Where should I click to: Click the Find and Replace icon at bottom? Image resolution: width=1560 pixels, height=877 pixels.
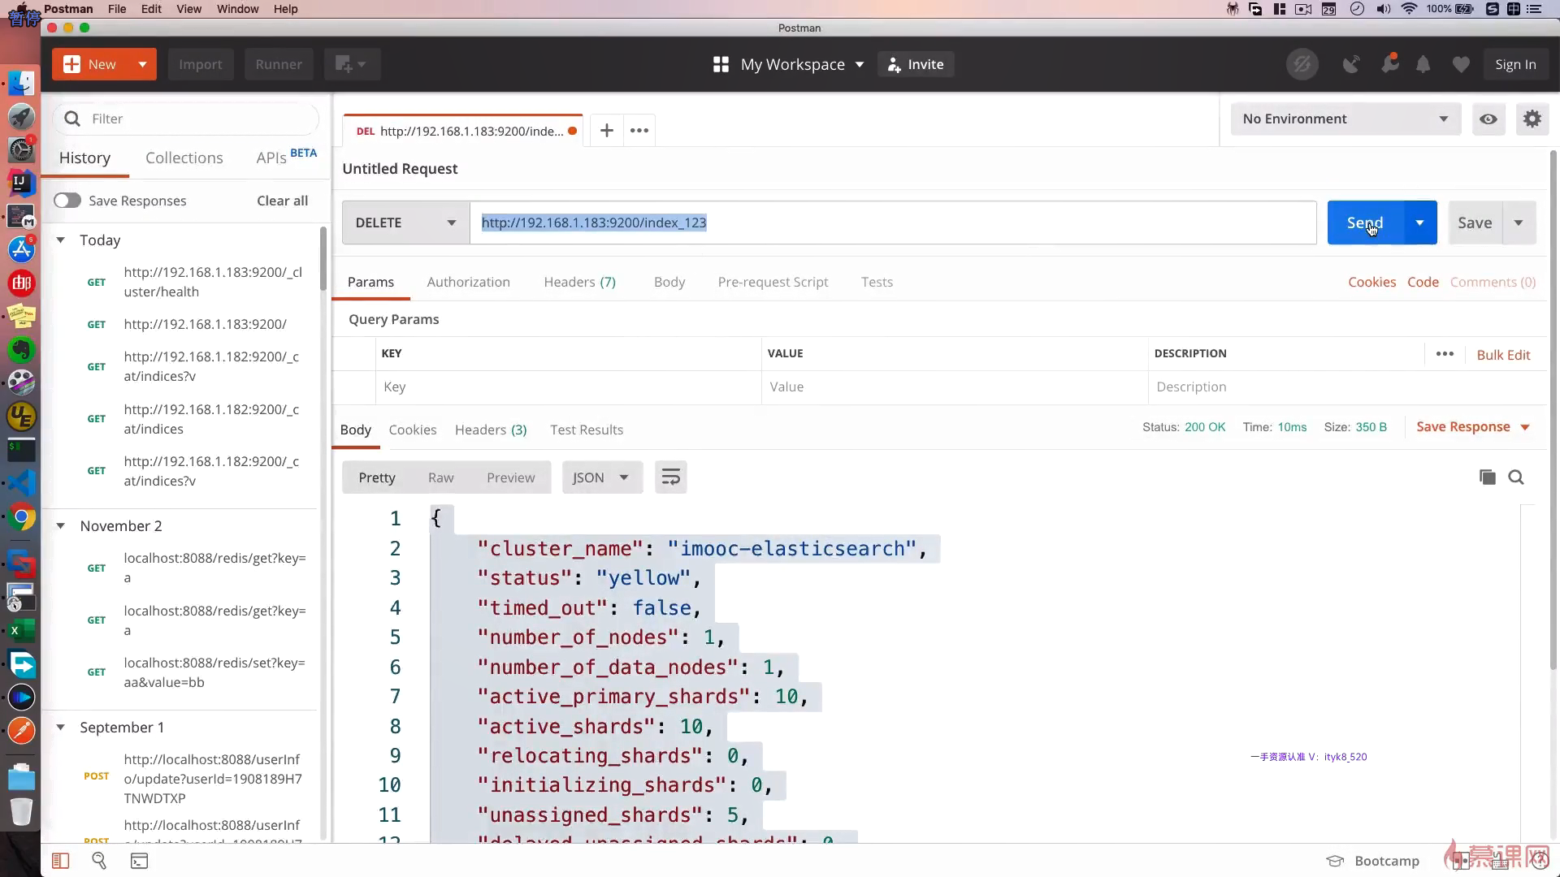point(99,861)
